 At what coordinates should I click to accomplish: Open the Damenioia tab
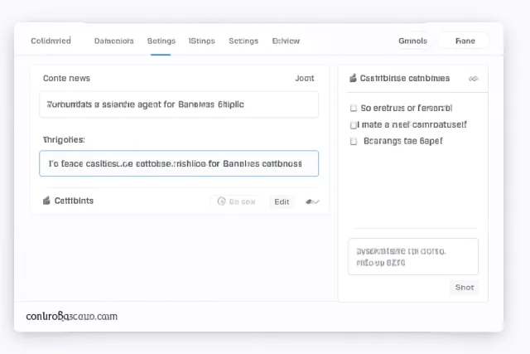pyautogui.click(x=114, y=41)
